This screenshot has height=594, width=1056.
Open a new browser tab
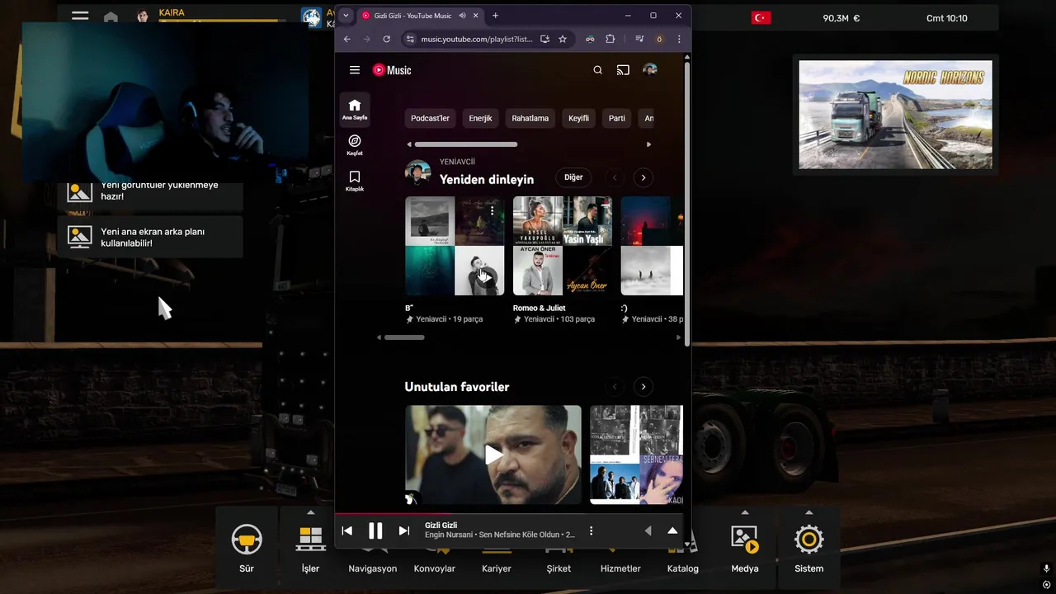click(x=495, y=16)
